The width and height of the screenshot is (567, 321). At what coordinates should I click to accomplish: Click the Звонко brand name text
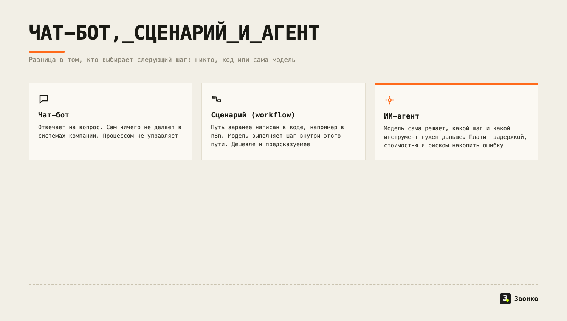coord(526,299)
